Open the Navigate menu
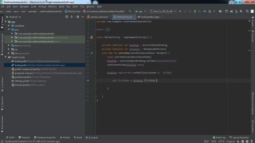This screenshot has height=143, width=255. (x=24, y=7)
